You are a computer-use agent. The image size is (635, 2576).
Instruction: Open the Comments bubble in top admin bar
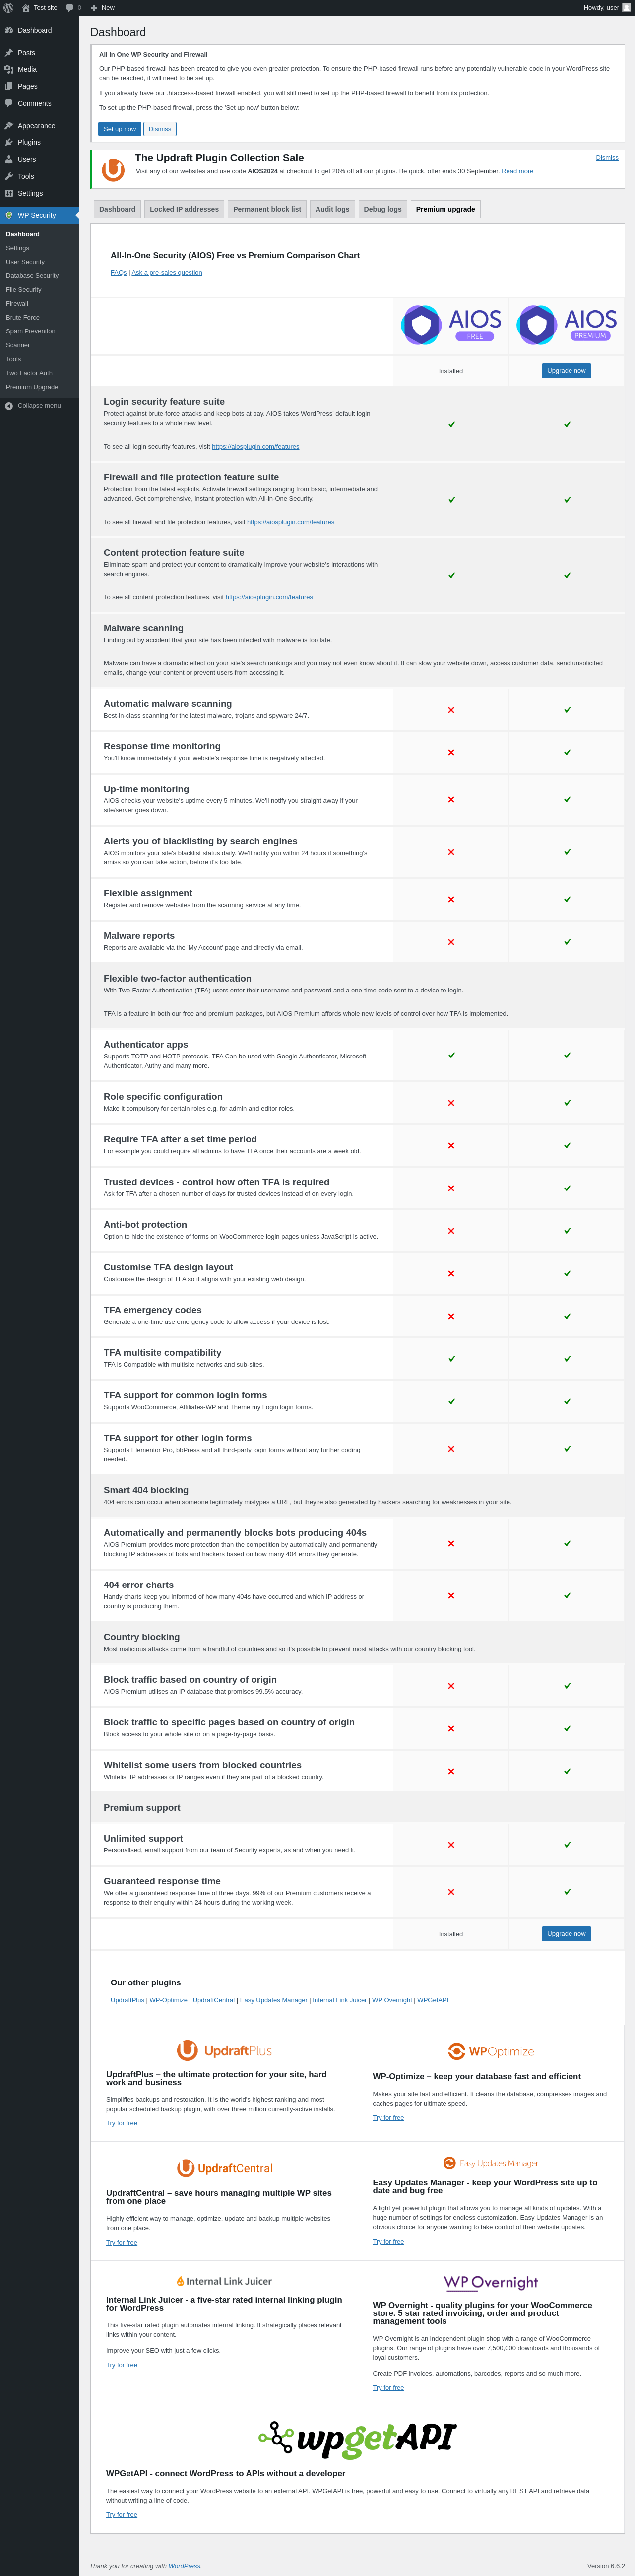tap(70, 7)
